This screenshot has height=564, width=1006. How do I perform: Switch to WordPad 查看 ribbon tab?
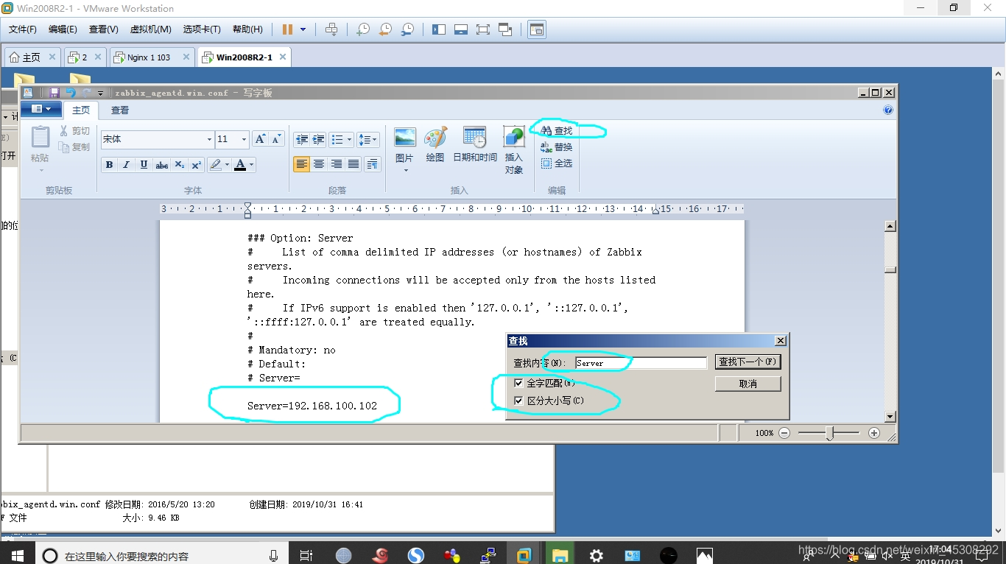tap(120, 110)
